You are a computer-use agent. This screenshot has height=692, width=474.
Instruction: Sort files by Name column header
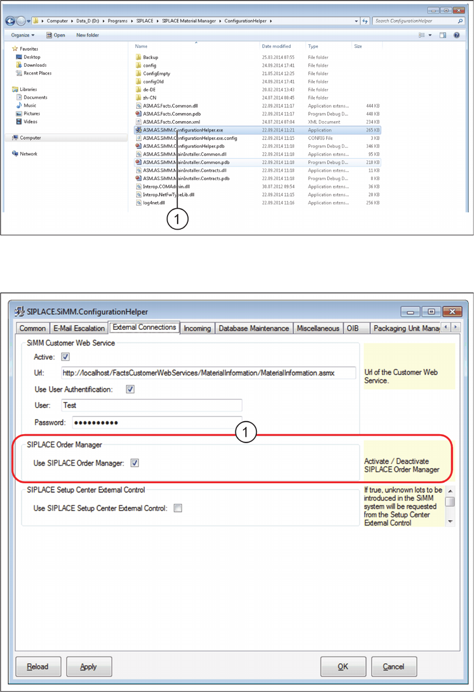141,46
